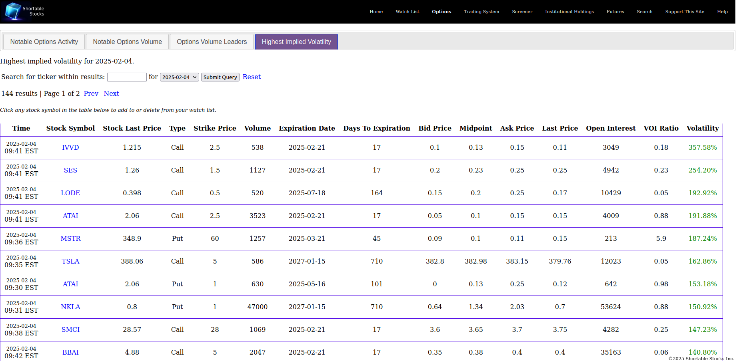Click the 5.9 VOI ratio cell
This screenshot has width=737, height=361.
click(661, 238)
